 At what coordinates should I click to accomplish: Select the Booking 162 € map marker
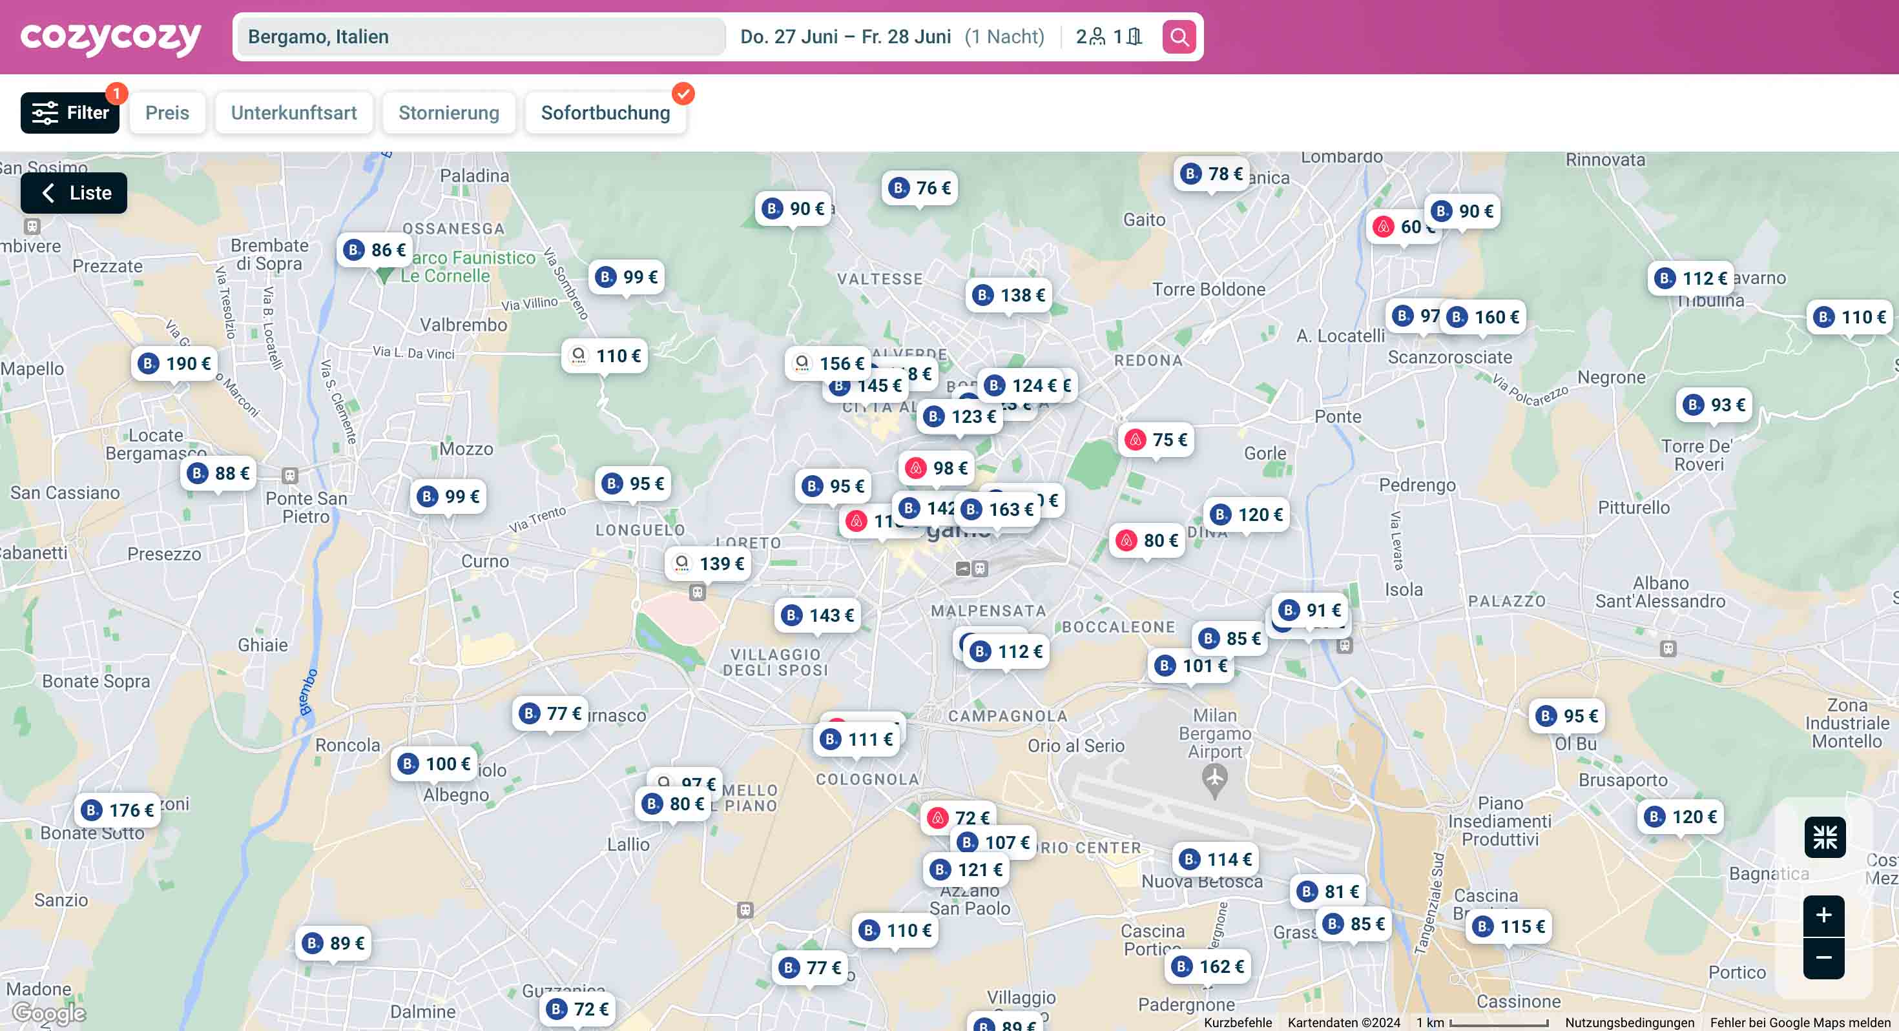(x=1207, y=967)
